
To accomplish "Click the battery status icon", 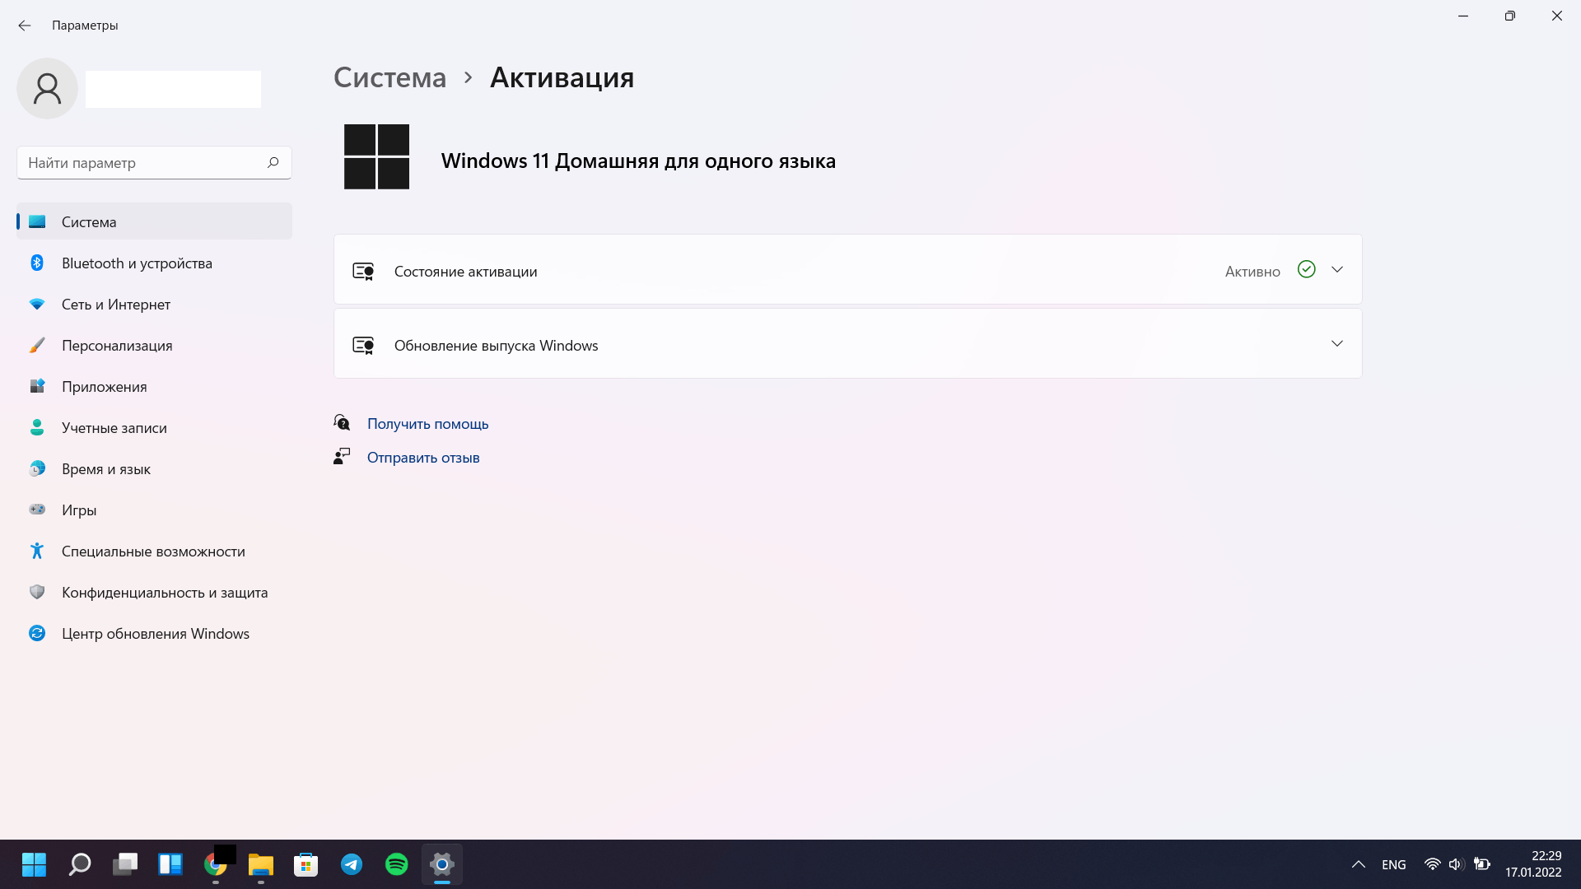I will coord(1482,864).
